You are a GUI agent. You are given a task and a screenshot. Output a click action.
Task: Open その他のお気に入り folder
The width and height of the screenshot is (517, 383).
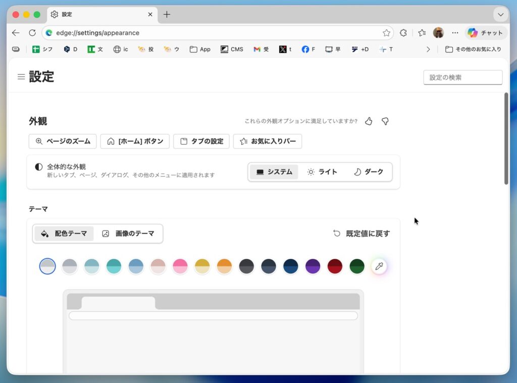click(473, 49)
